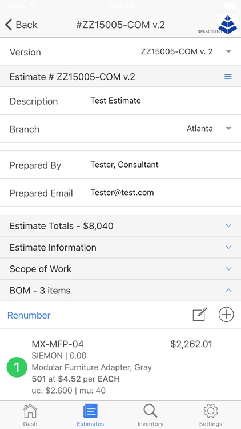
Task: Edit the Prepared Email field Tester@test.com
Action: point(122,192)
